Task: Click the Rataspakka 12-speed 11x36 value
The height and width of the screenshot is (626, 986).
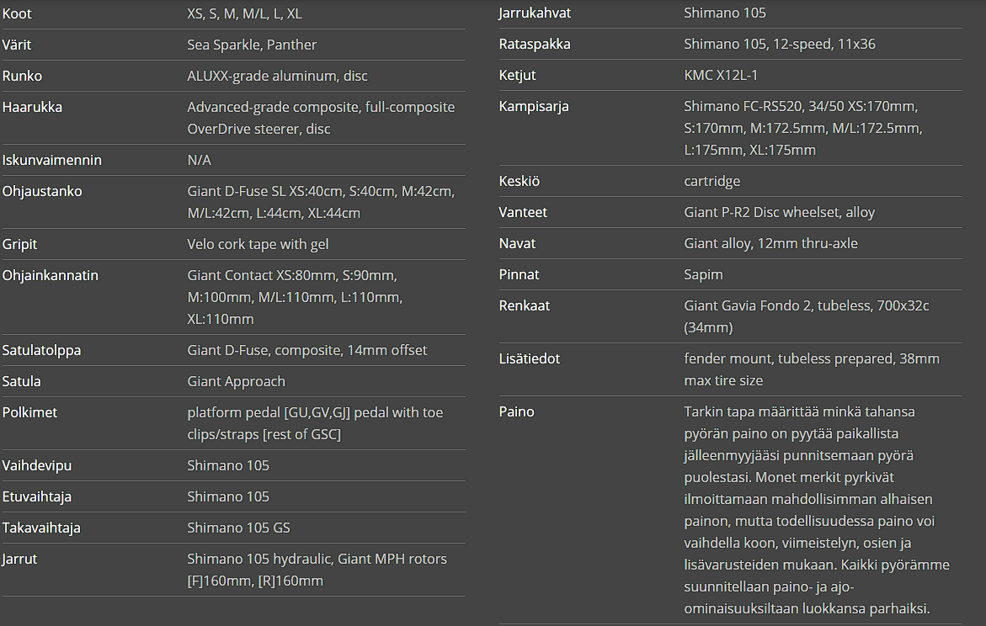Action: tap(779, 44)
